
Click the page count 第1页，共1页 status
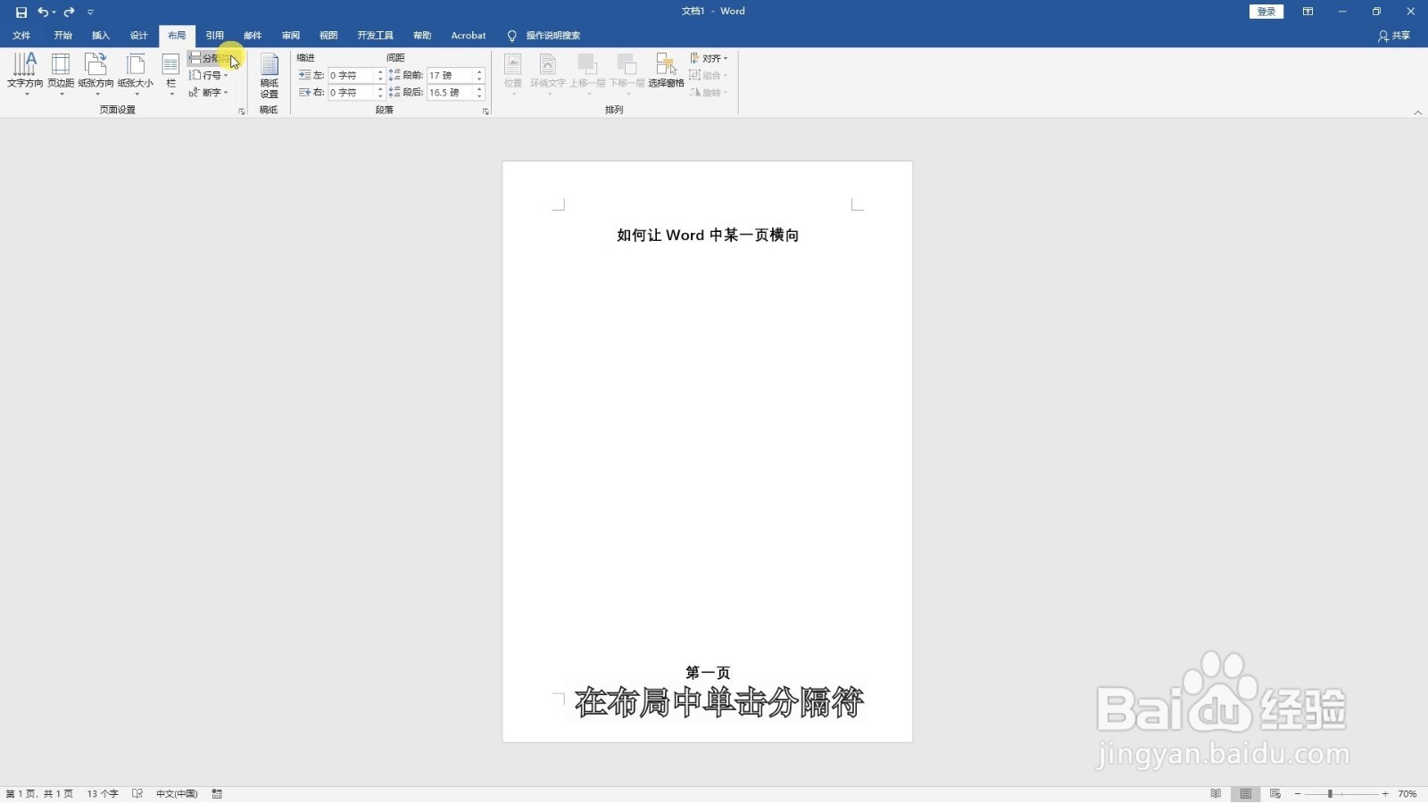click(x=39, y=794)
